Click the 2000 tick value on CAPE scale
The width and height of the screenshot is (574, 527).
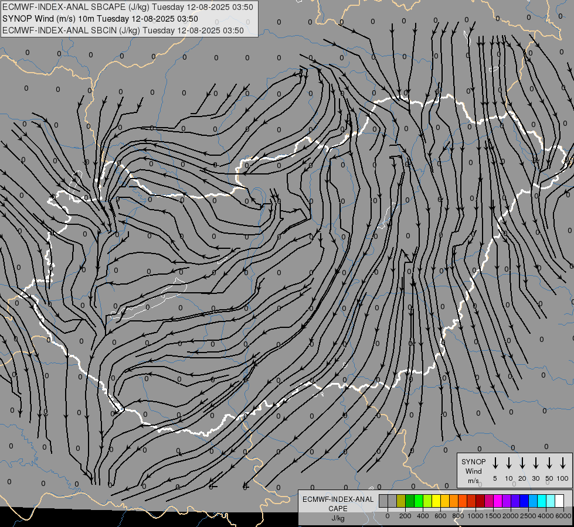(x=510, y=516)
